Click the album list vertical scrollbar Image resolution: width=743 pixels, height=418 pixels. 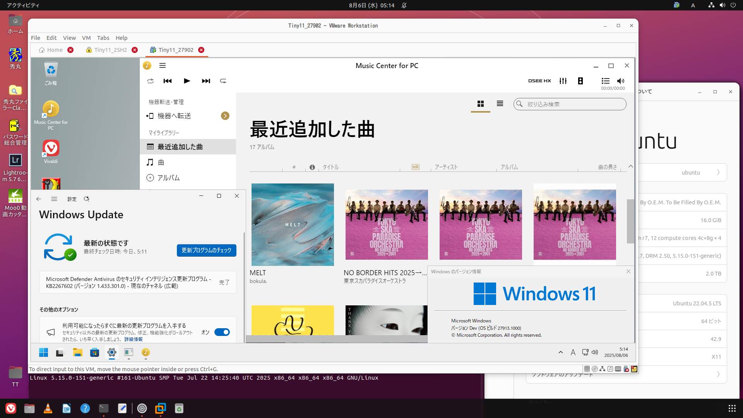pyautogui.click(x=630, y=221)
